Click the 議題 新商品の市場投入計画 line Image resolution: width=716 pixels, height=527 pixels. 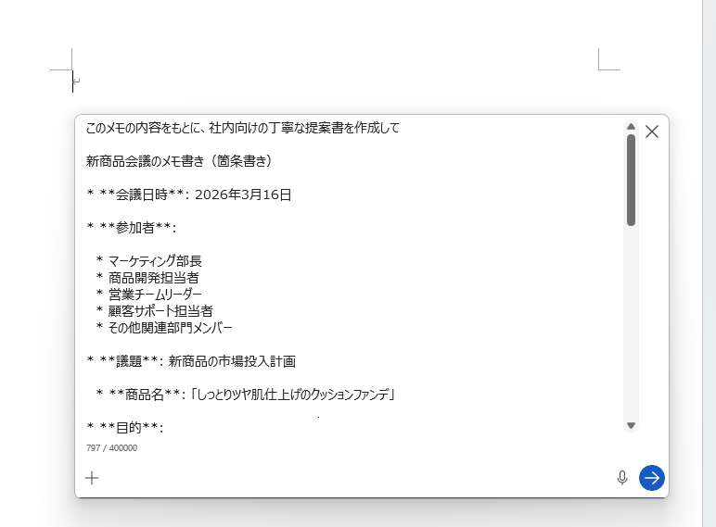pyautogui.click(x=191, y=361)
